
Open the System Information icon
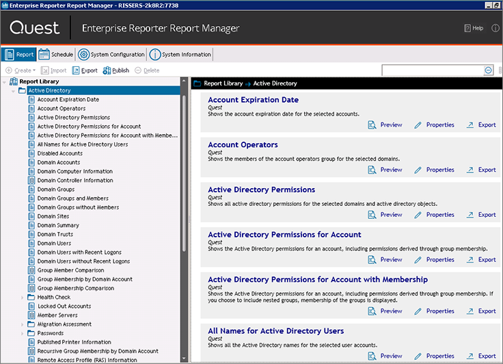coord(155,54)
